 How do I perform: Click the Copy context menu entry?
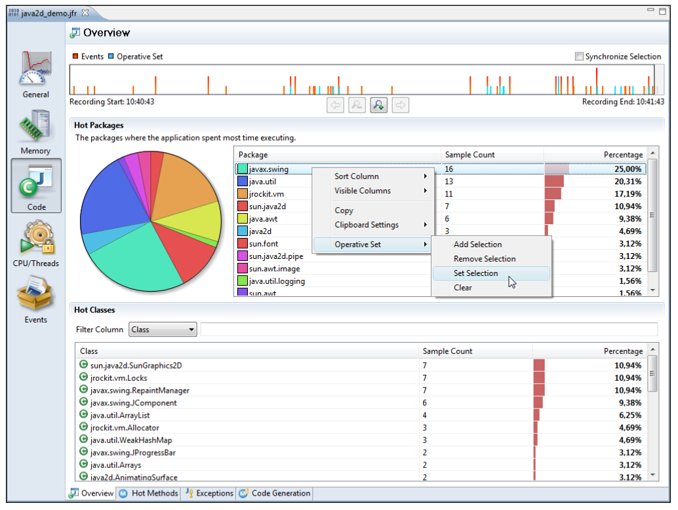coord(344,210)
